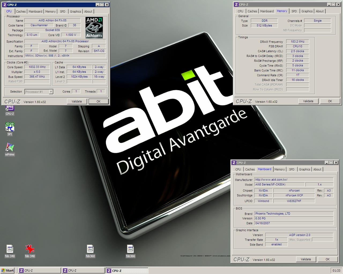The height and width of the screenshot is (274, 343).
Task: Click the CAS# Latency 2.5 clocks value
Action: point(297,51)
